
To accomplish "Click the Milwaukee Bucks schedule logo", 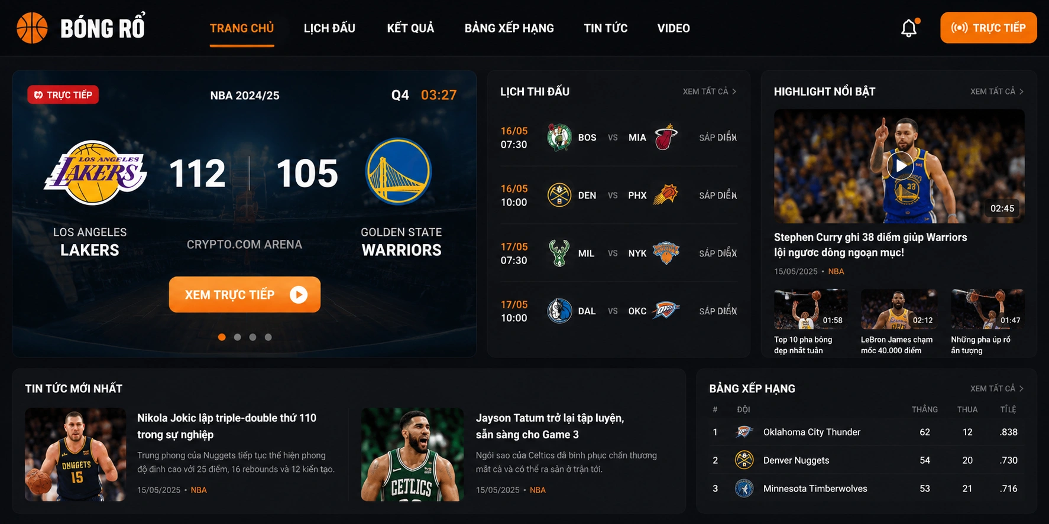I will [559, 253].
